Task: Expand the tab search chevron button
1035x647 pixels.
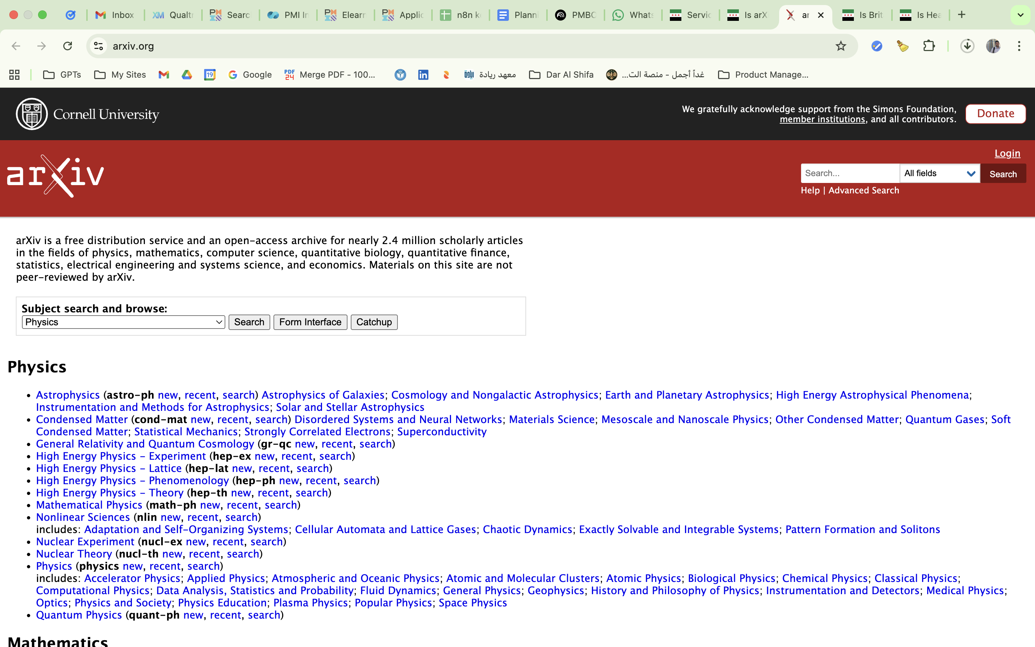Action: [x=1020, y=15]
